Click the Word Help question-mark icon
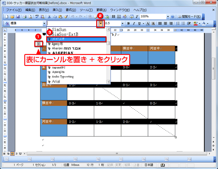218x169 pixels. tap(173, 17)
